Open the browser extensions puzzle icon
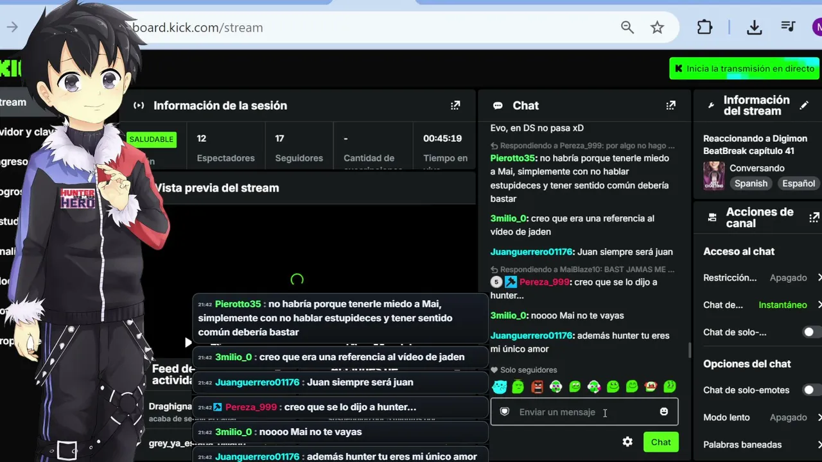Image resolution: width=822 pixels, height=462 pixels. (x=704, y=28)
